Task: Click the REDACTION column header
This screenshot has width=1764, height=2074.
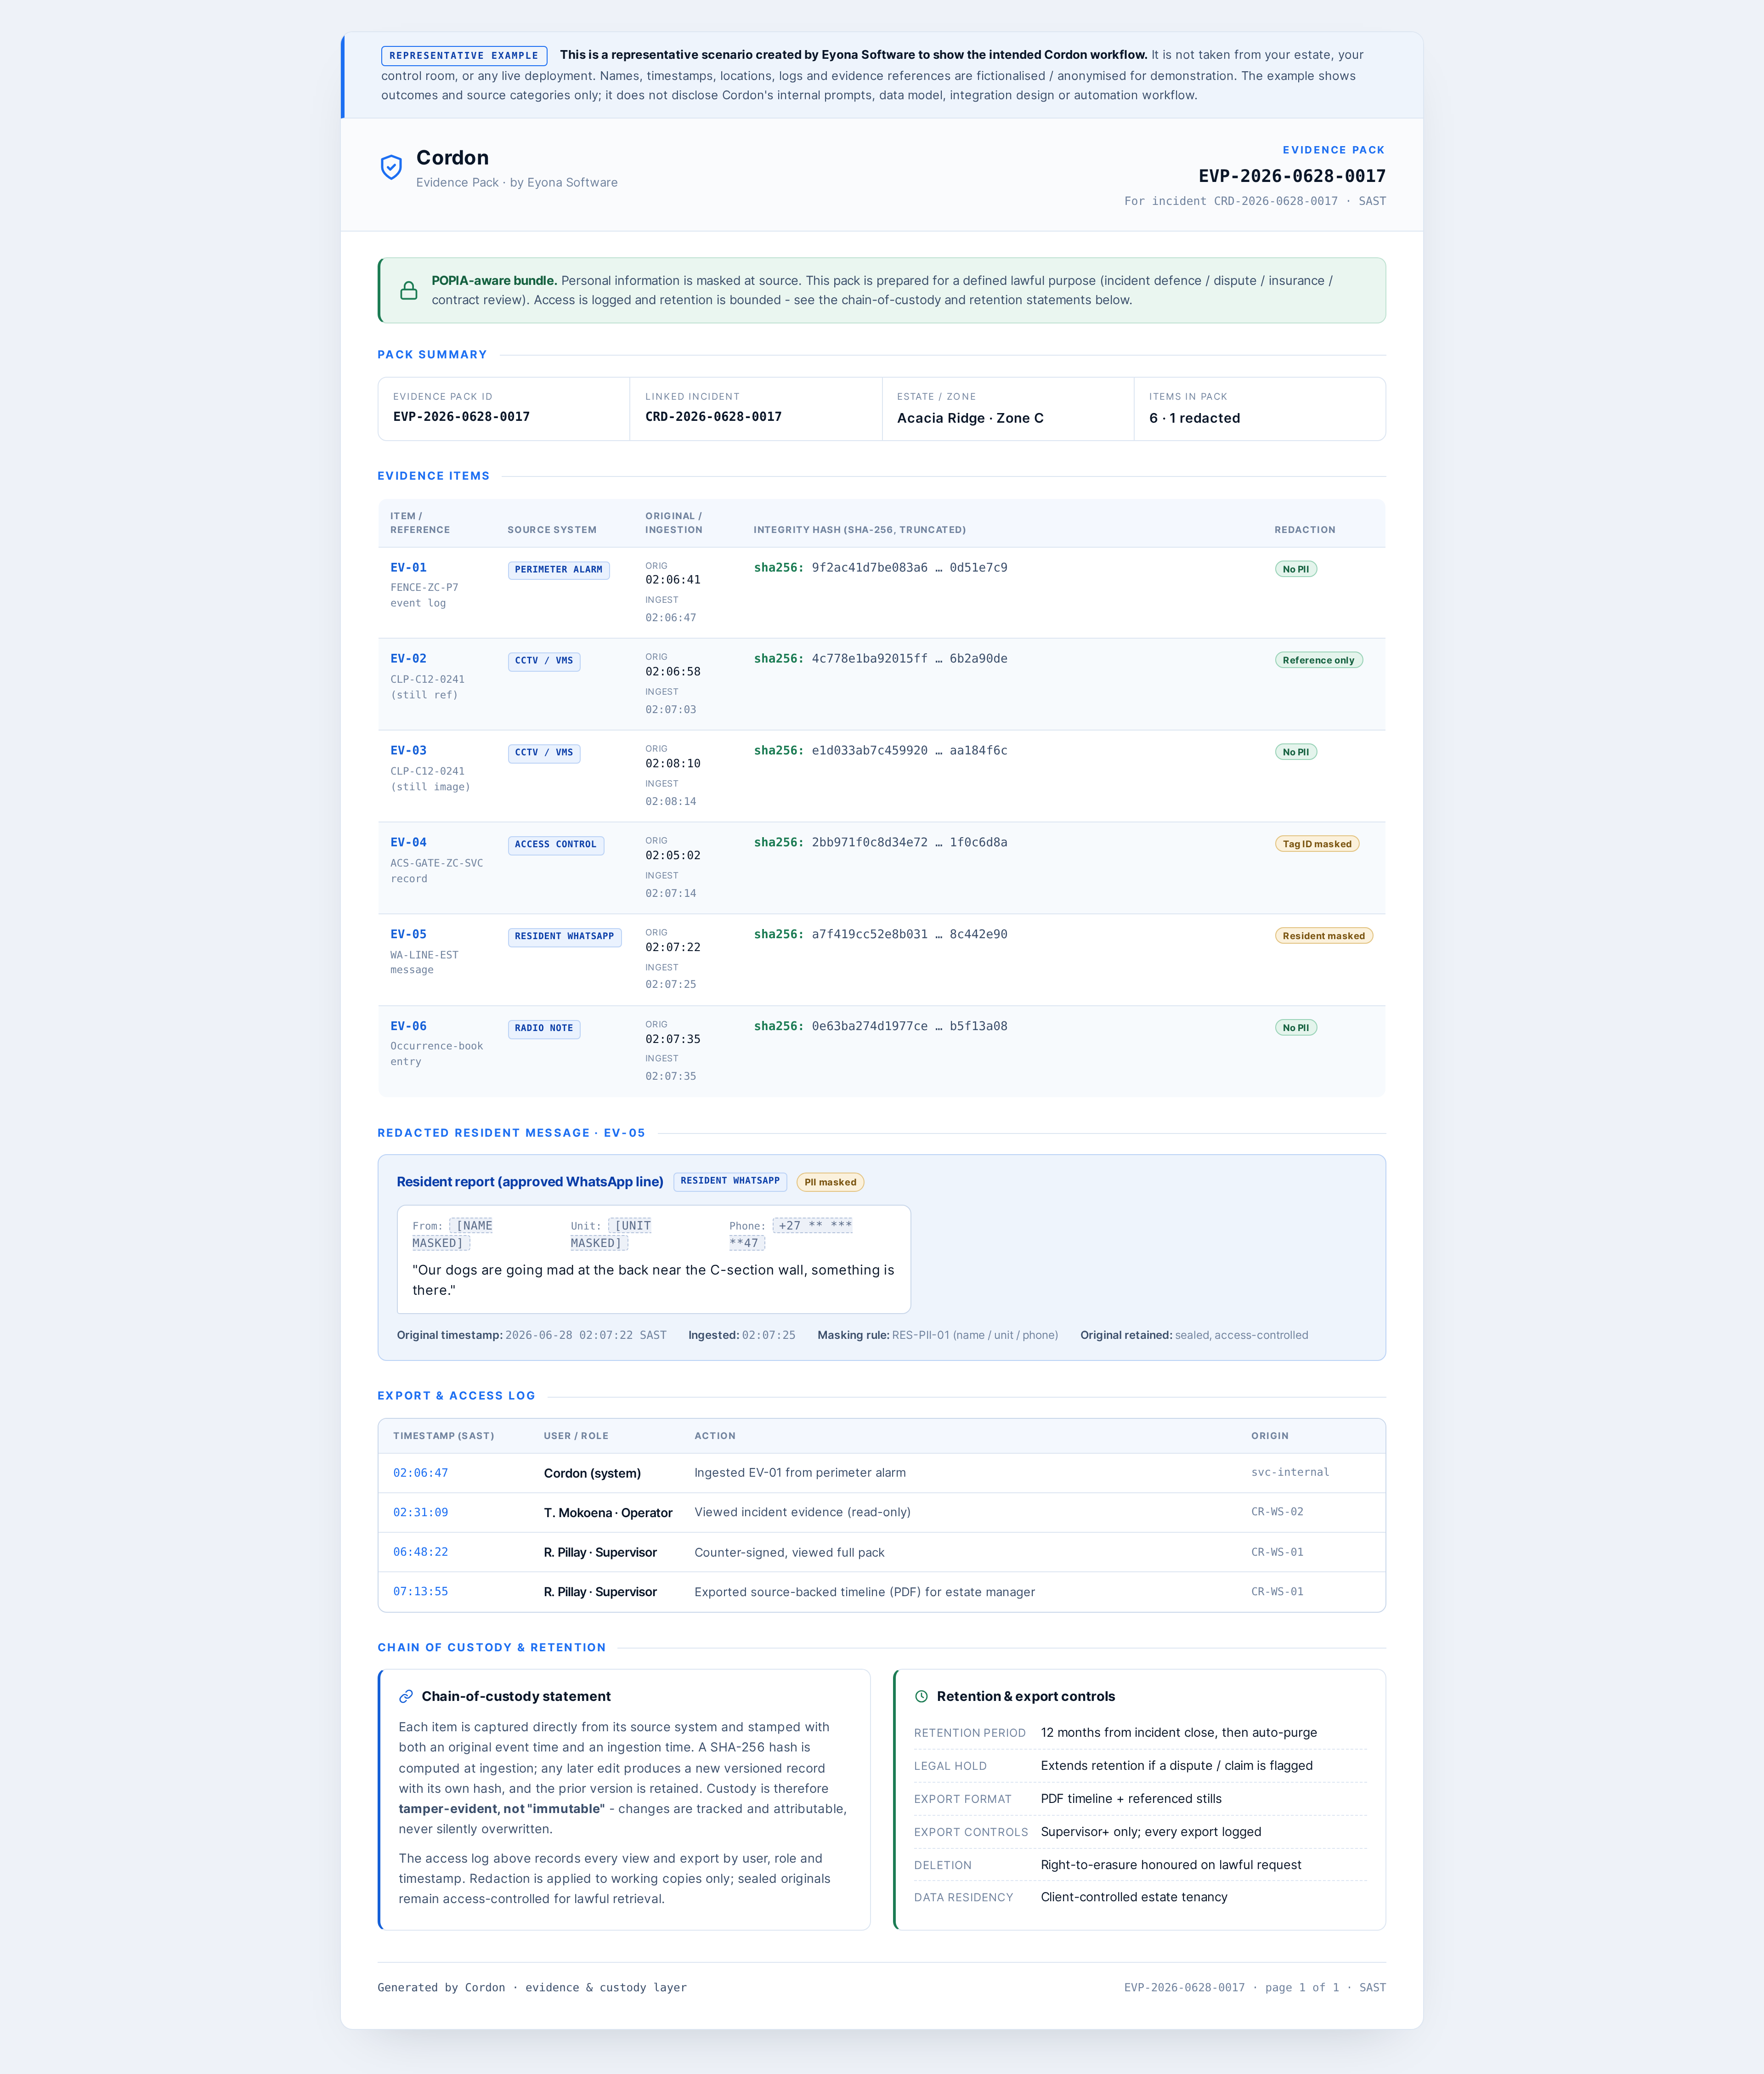Action: pos(1304,531)
